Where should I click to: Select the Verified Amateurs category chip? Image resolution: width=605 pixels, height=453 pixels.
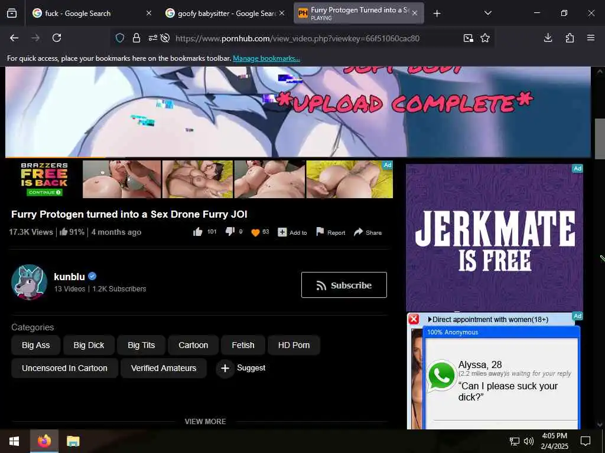click(x=164, y=368)
